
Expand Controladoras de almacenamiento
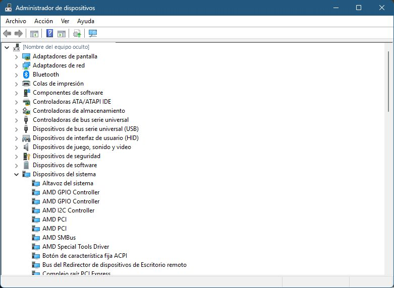coord(16,111)
